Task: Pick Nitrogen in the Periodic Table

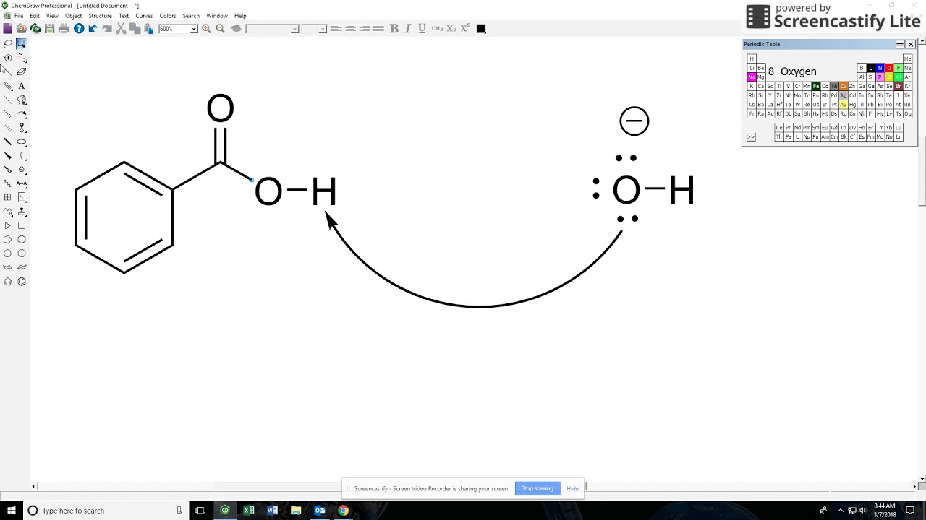Action: (880, 68)
